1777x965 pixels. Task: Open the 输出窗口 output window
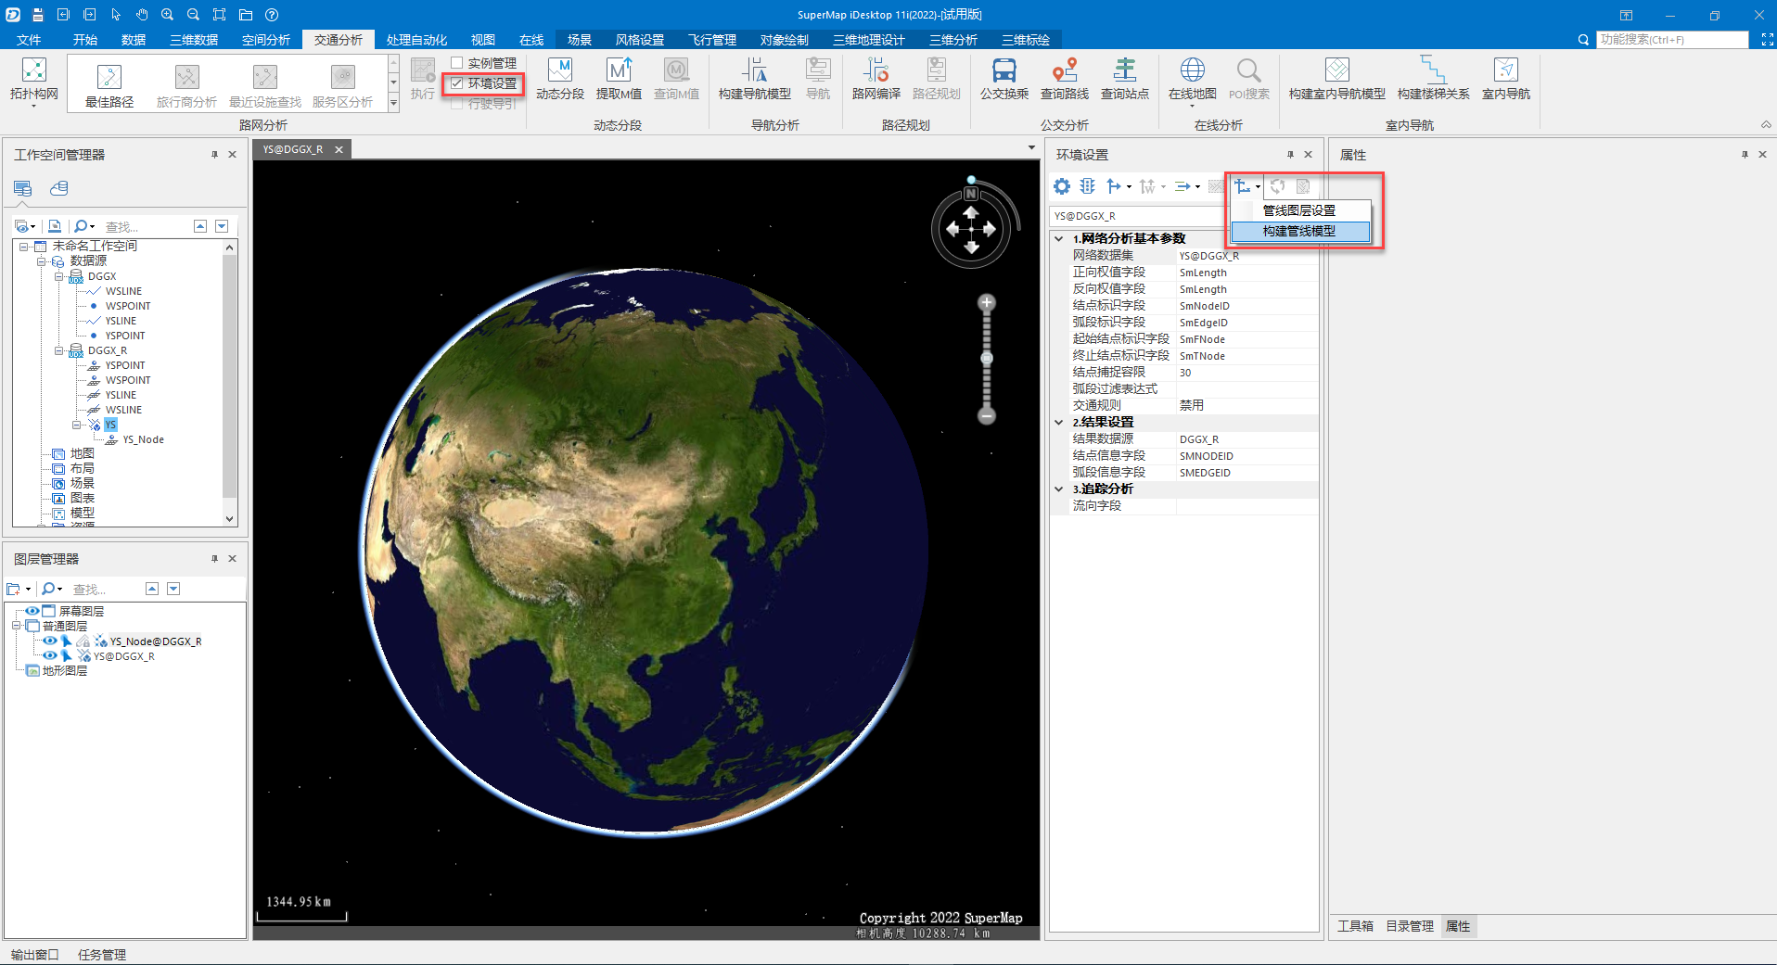pos(35,954)
